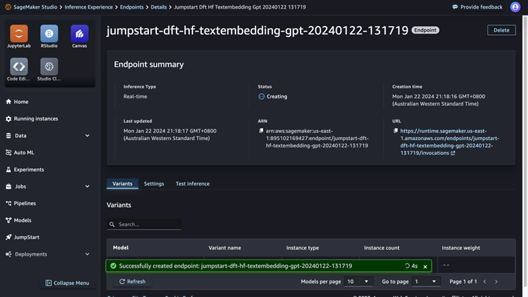This screenshot has width=528, height=297.
Task: Open Go to page dropdown
Action: click(x=426, y=282)
